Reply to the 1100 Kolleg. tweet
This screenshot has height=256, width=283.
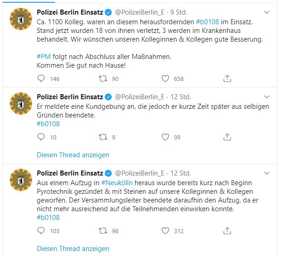(41, 79)
